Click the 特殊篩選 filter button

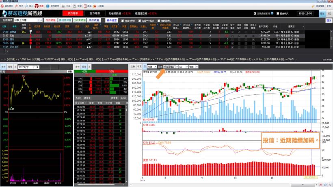pos(94,20)
